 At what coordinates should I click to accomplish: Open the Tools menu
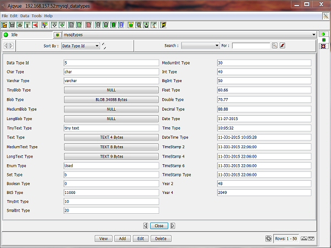point(36,16)
